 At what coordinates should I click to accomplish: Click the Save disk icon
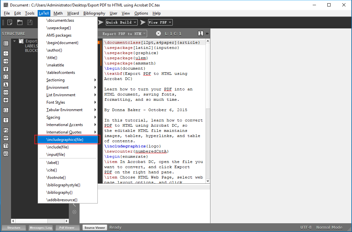pyautogui.click(x=30, y=22)
